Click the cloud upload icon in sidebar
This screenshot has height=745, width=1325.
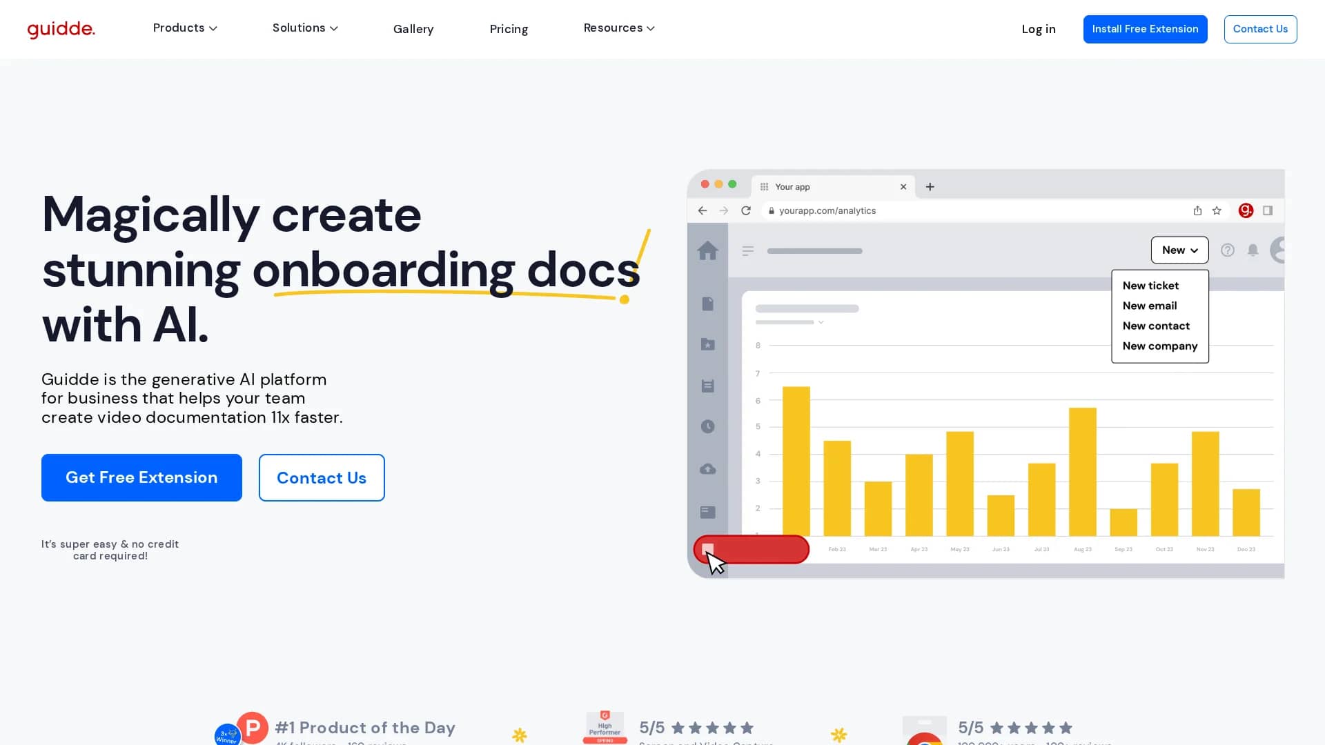click(707, 469)
